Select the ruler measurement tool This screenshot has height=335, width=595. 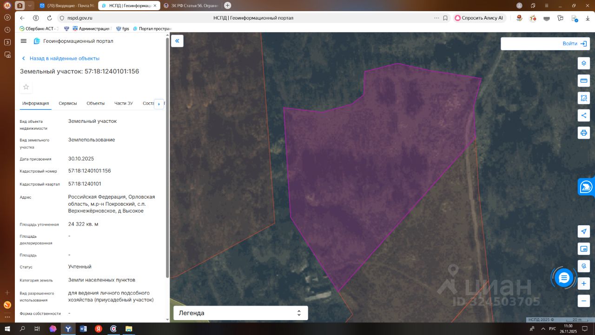(584, 80)
